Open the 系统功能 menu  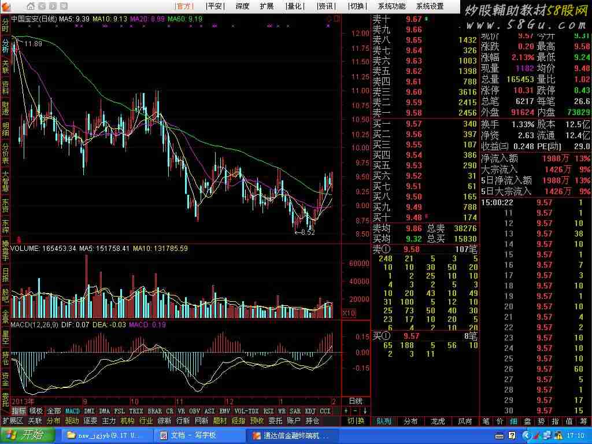tap(391, 6)
